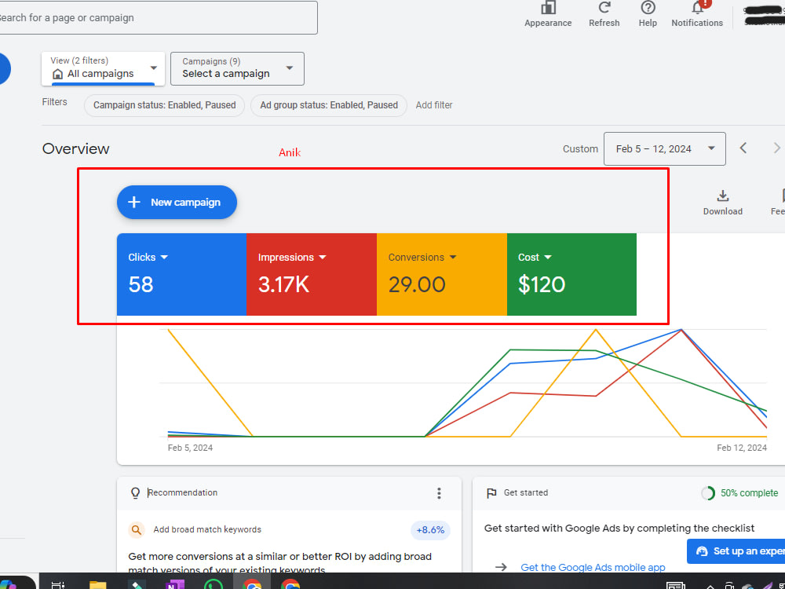Click the Feb 12, 2024 axis label

[742, 448]
